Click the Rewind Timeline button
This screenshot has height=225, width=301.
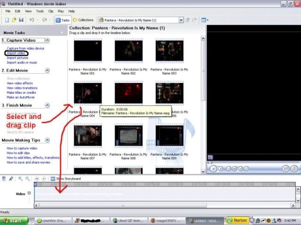click(x=37, y=179)
